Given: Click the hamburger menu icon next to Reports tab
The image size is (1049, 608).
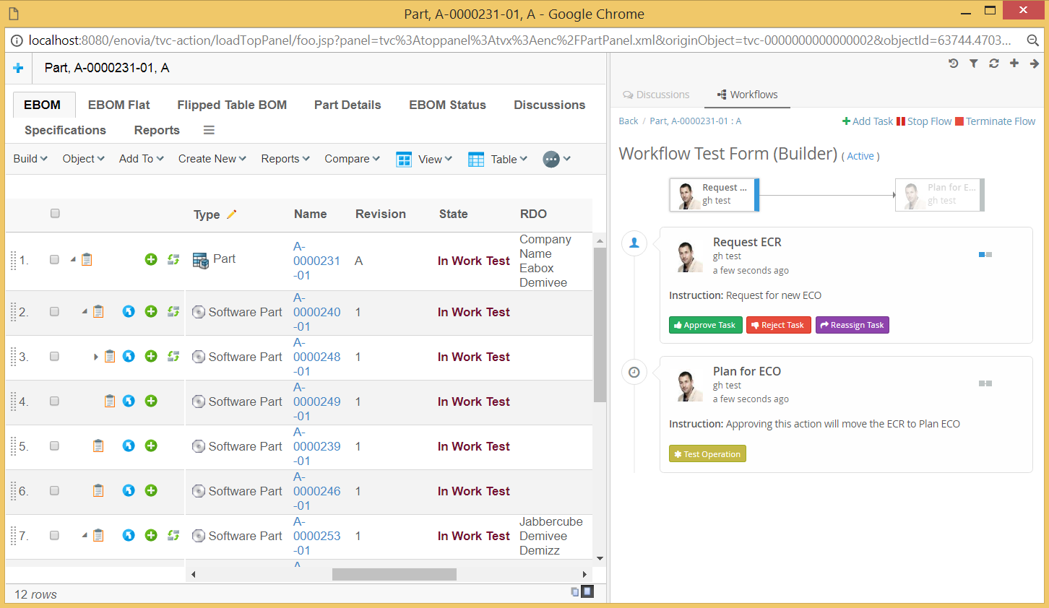Looking at the screenshot, I should [209, 130].
